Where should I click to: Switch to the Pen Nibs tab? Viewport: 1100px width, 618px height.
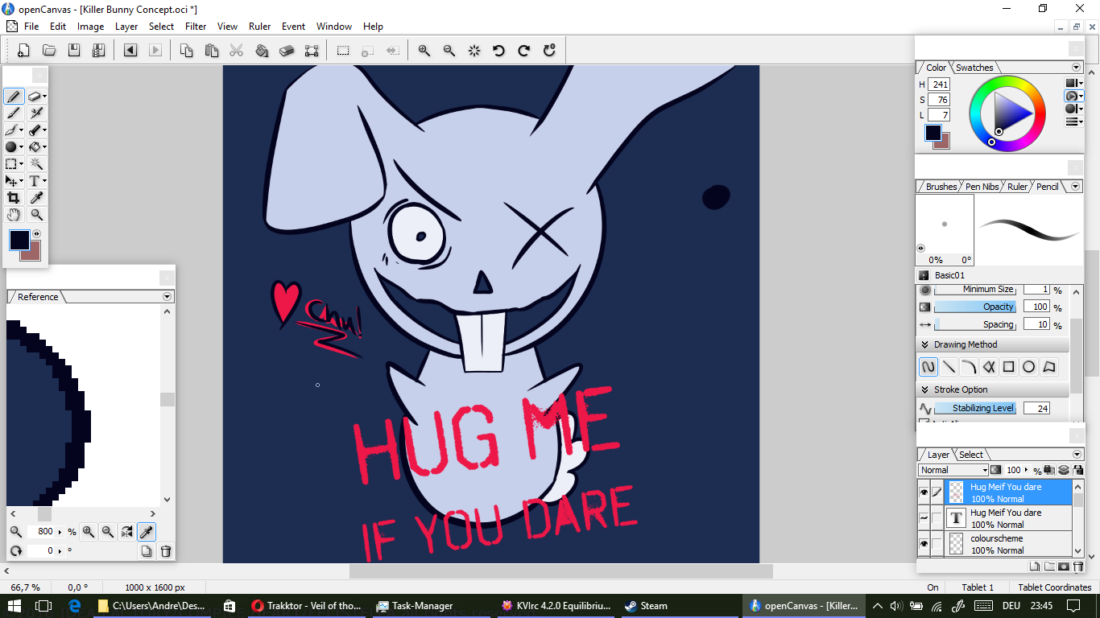pos(982,187)
